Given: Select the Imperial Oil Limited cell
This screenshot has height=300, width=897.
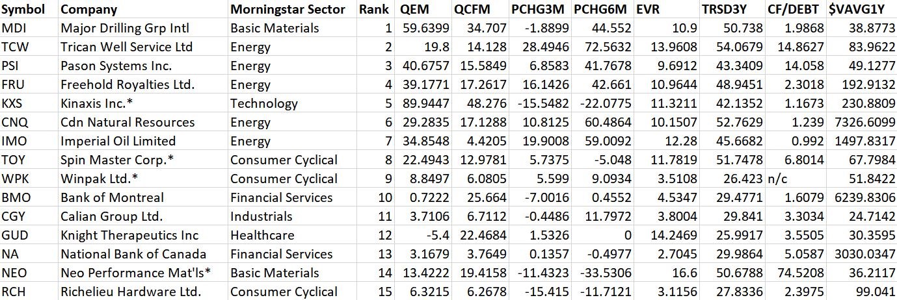Looking at the screenshot, I should 118,141.
